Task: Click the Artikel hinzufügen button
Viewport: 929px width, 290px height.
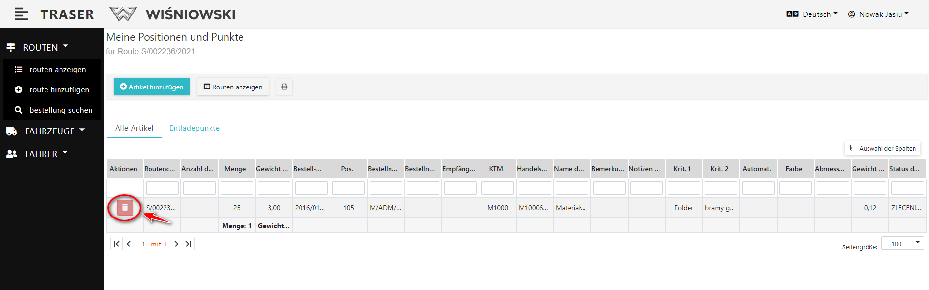Action: [x=151, y=87]
